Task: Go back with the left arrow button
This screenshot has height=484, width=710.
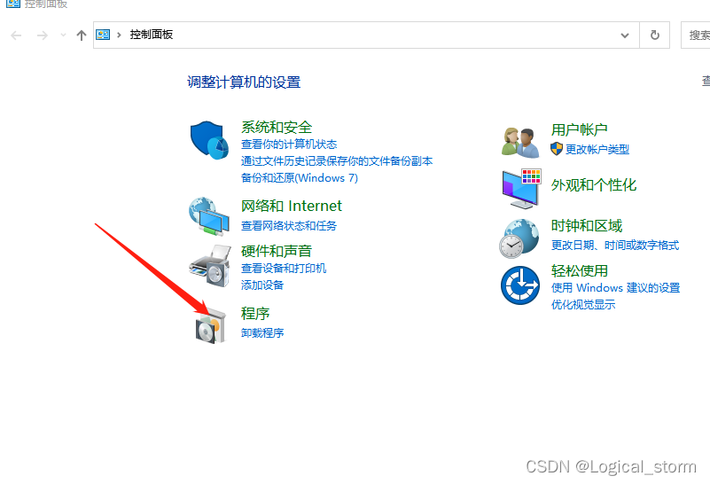Action: tap(16, 35)
